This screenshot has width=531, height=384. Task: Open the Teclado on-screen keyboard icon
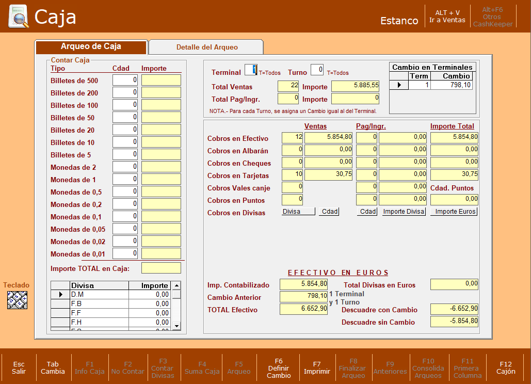17,300
